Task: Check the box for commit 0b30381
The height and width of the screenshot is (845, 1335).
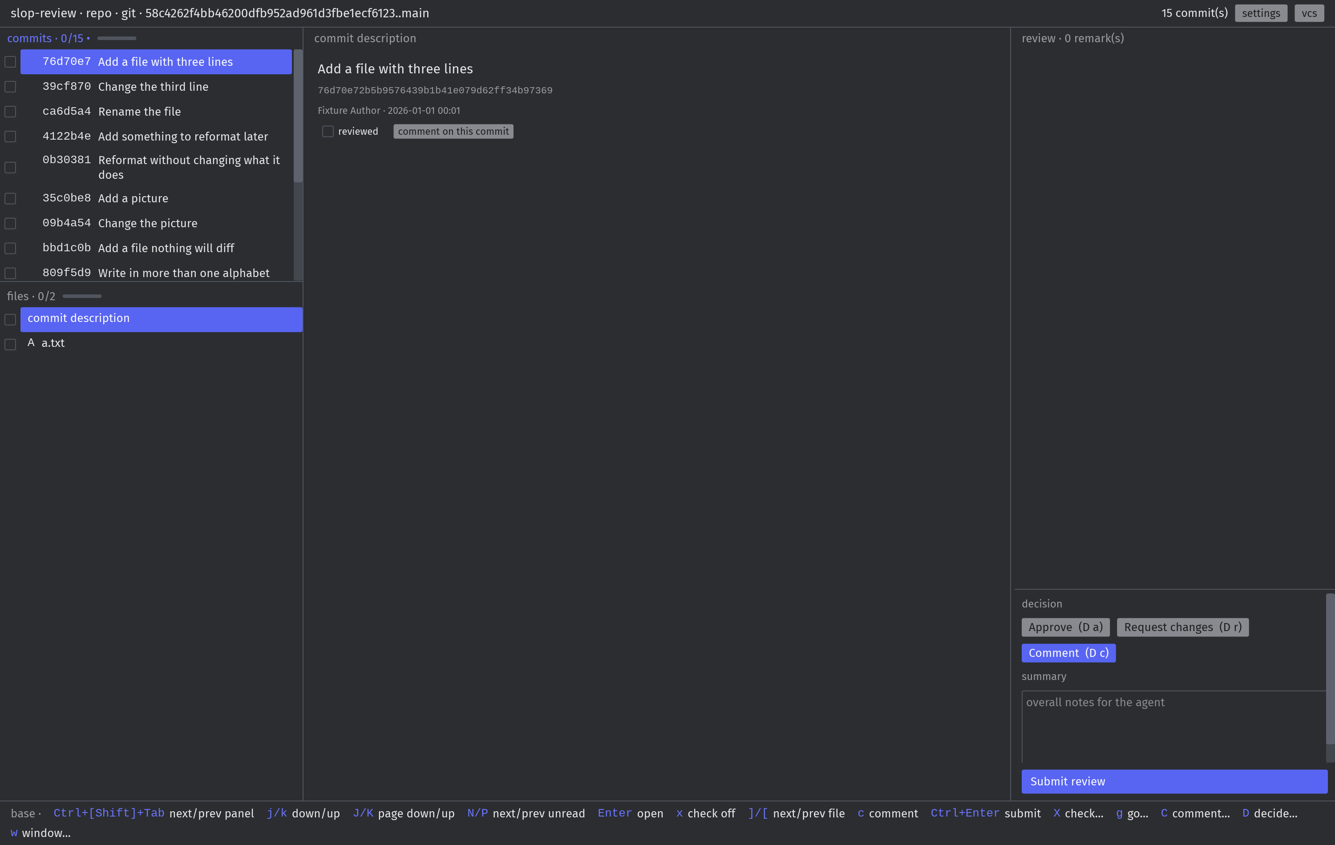Action: coord(11,167)
